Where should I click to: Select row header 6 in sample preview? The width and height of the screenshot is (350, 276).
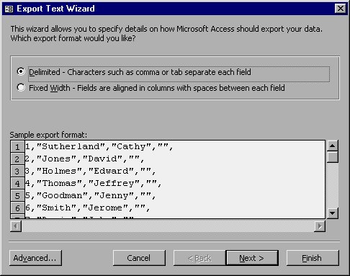[17, 208]
